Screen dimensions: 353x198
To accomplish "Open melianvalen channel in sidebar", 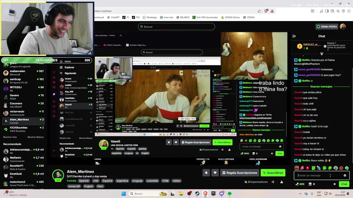I will coord(23,73).
